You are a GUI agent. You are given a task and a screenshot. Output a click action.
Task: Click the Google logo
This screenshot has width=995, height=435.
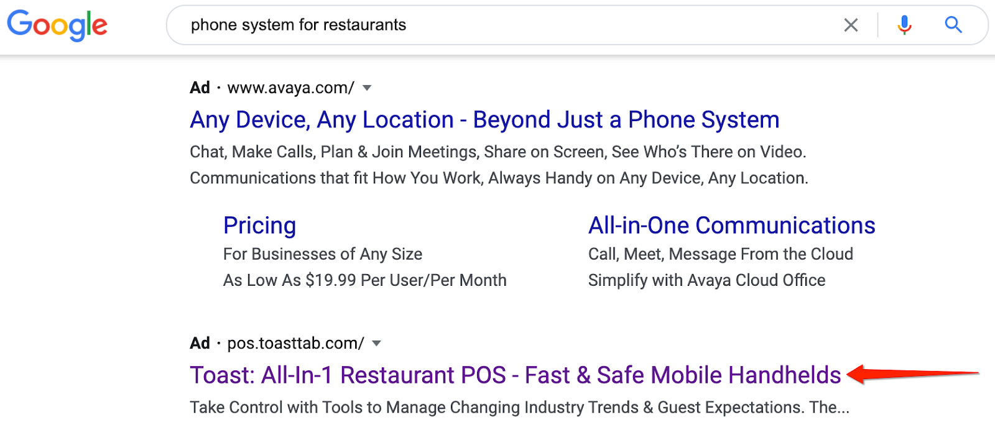57,25
